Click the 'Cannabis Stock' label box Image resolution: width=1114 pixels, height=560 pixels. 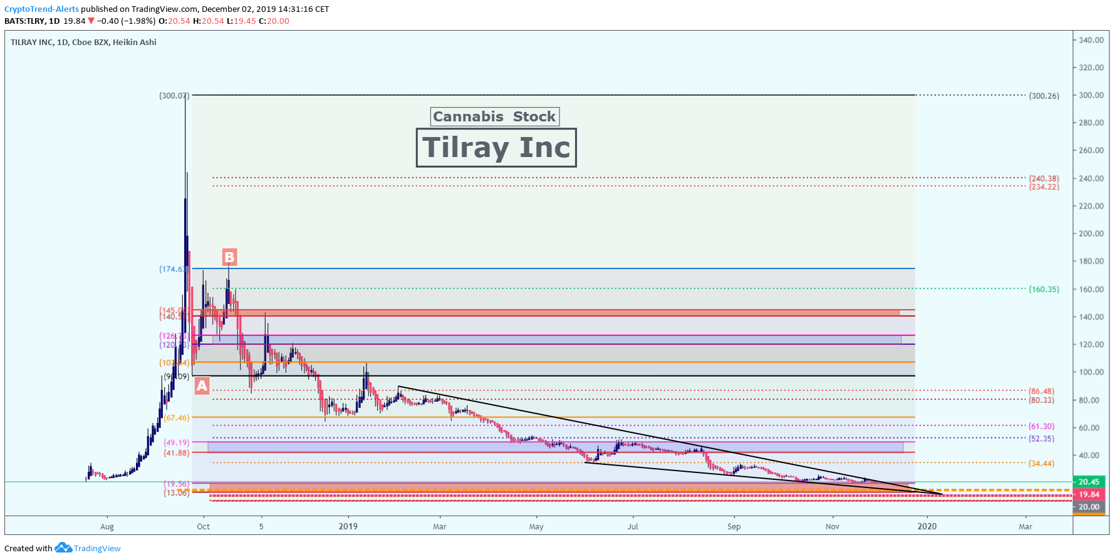tap(494, 116)
